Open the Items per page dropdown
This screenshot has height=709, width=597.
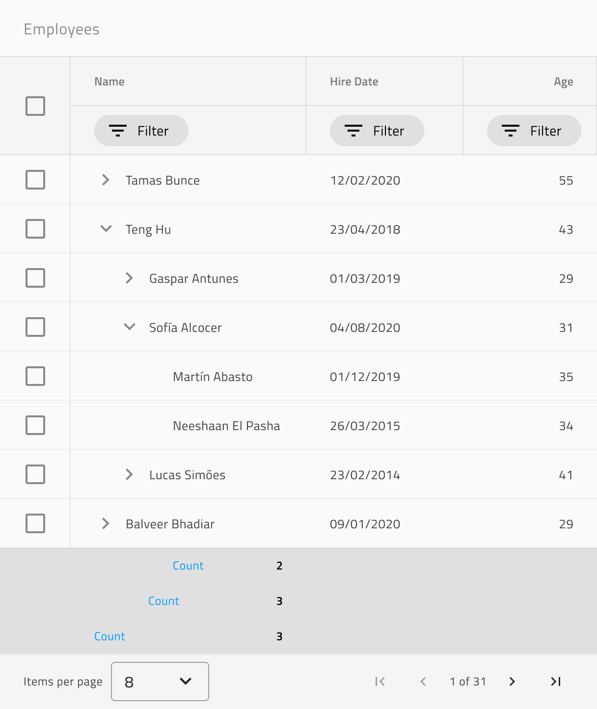(x=160, y=682)
